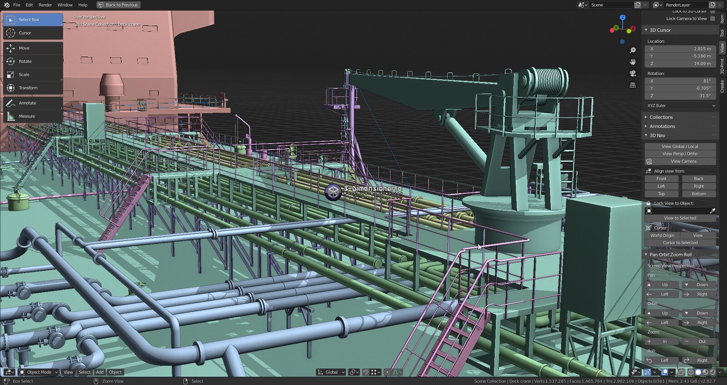Click the eyedropper in Lock View to Object
Viewport: 727px width, 385px height.
pos(712,211)
